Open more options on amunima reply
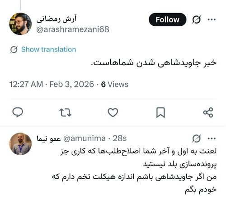226x200 pixels. (212, 138)
